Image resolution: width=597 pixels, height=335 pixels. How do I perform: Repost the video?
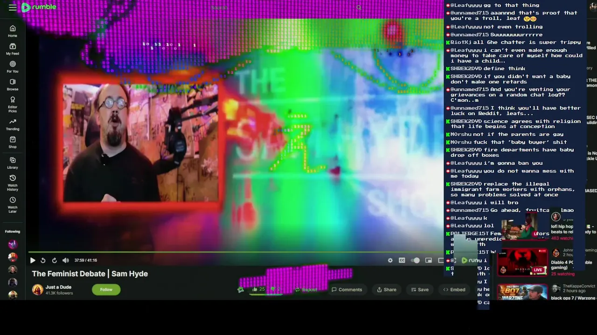point(306,289)
